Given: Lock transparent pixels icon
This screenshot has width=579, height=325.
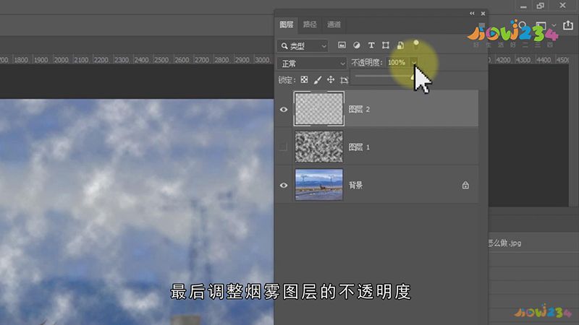Looking at the screenshot, I should pos(304,79).
